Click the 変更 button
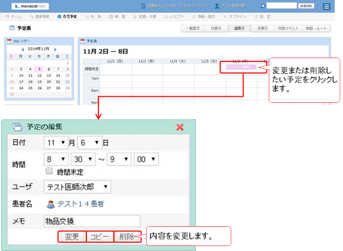 (x=71, y=237)
